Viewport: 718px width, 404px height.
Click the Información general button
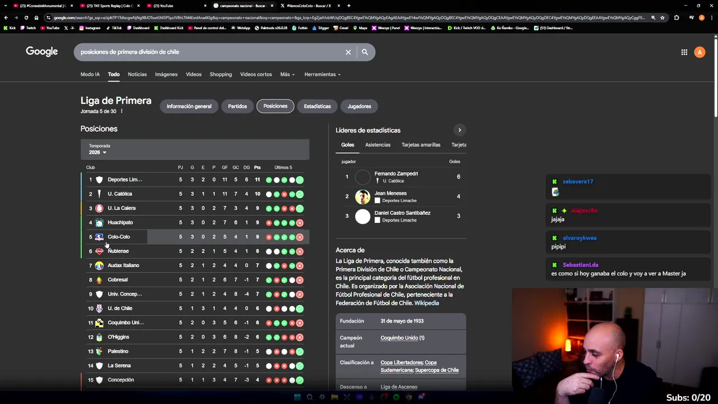(x=189, y=106)
